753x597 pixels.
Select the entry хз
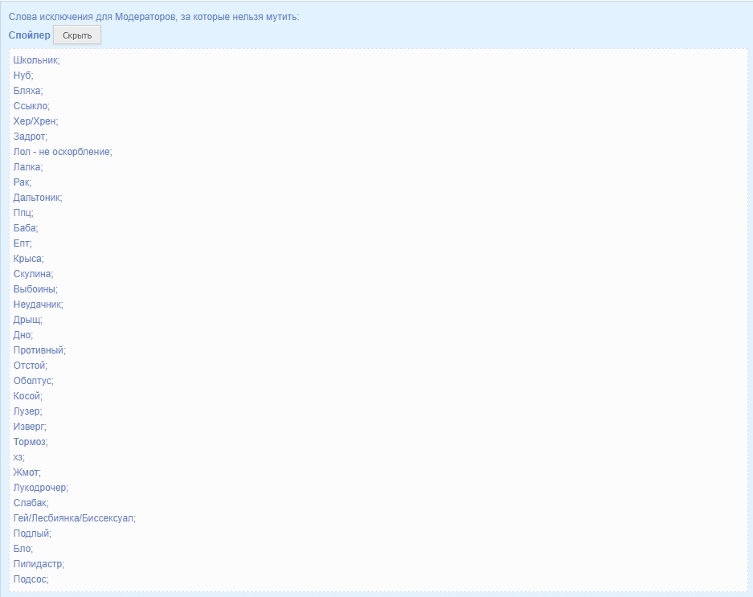pos(18,457)
